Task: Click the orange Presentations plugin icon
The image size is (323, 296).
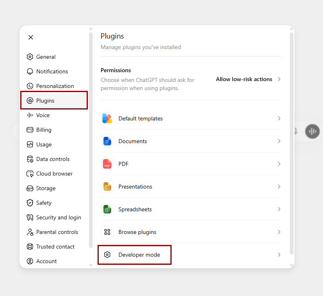Action: click(x=107, y=187)
